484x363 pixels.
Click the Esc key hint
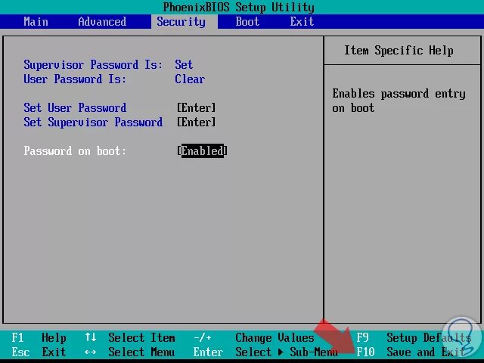pyautogui.click(x=20, y=352)
